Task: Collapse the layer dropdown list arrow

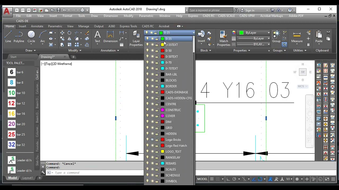Action: (x=194, y=33)
